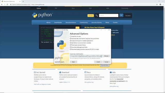
Task: Toggle Precompile standard library option
Action: point(70,45)
